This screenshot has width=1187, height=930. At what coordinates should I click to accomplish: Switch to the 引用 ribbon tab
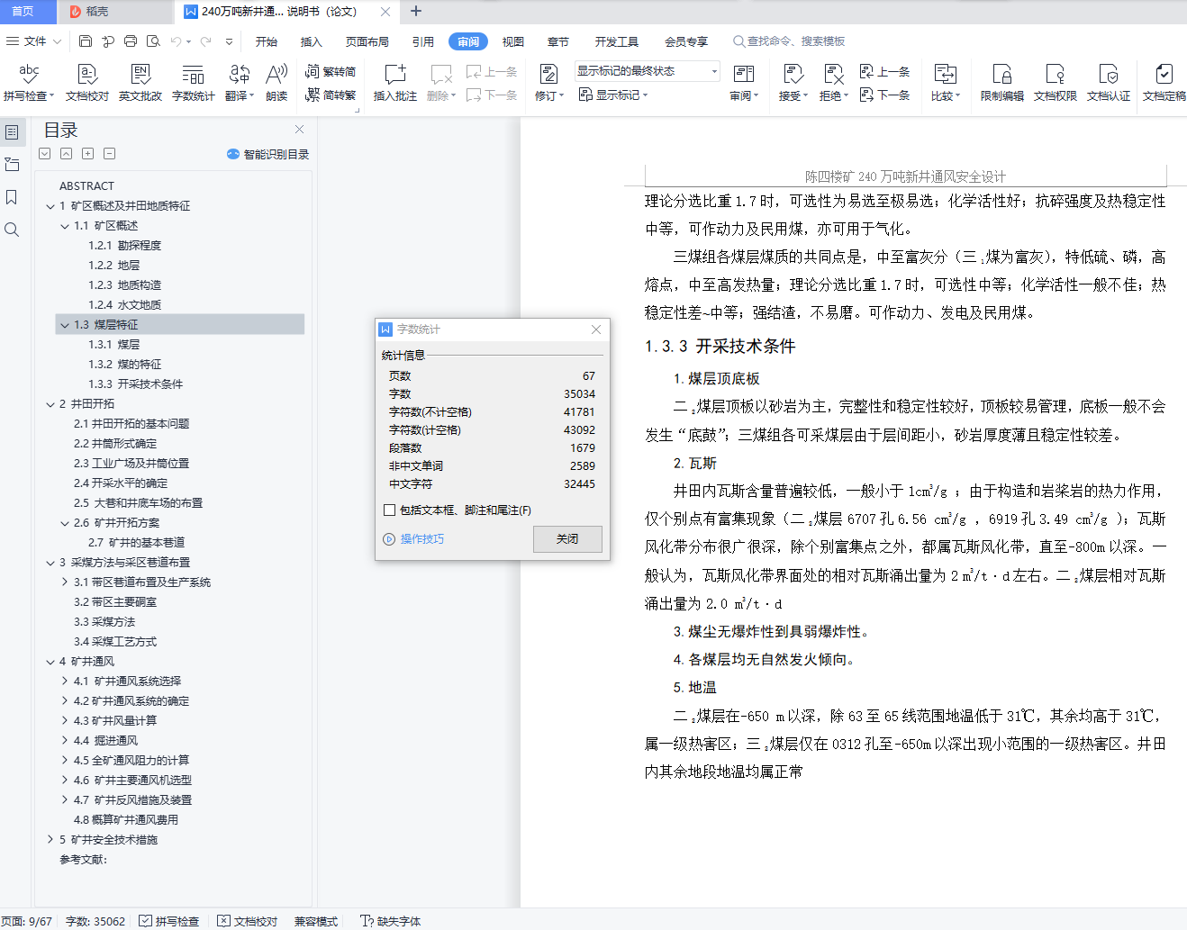(423, 41)
